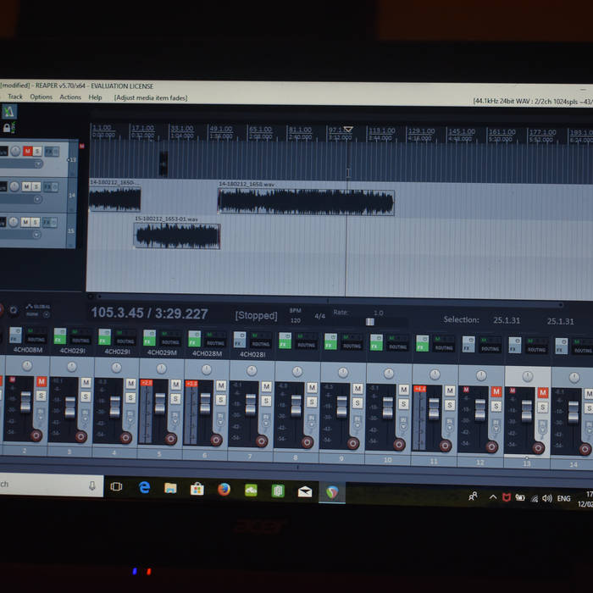Screen dimensions: 593x593
Task: Click the BPM 120 tempo field
Action: [296, 321]
